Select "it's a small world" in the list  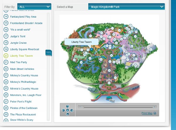pyautogui.click(x=20, y=30)
